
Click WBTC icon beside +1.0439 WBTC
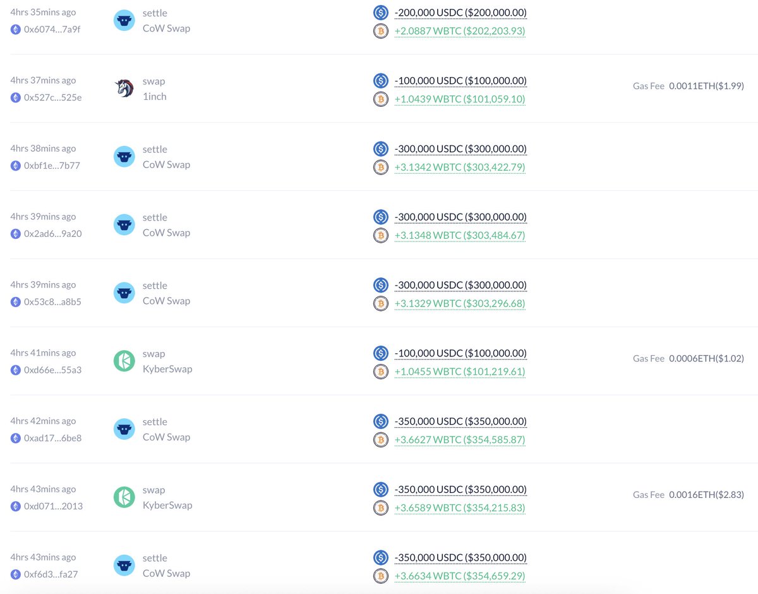coord(381,99)
